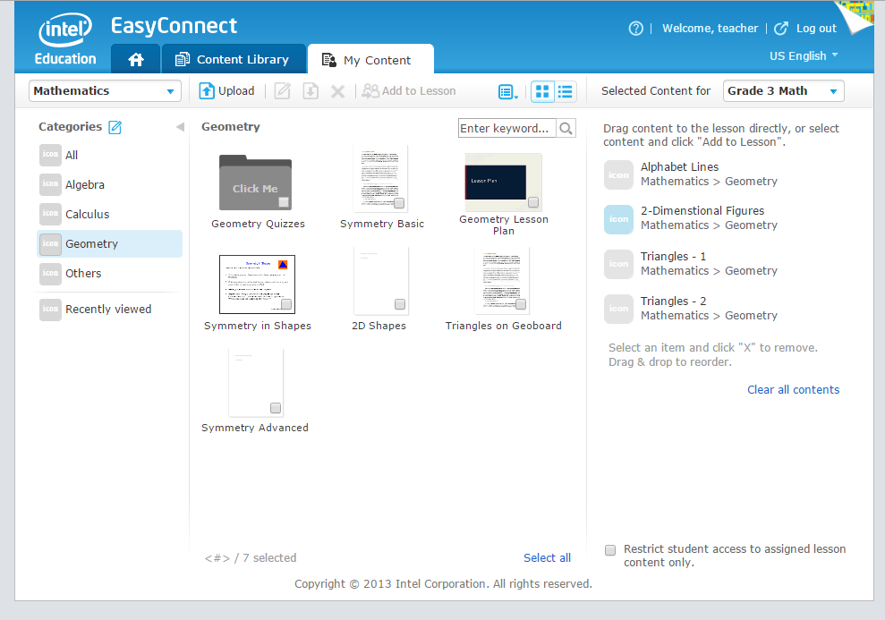Open the US English language menu
Viewport: 885px width, 620px height.
point(804,55)
